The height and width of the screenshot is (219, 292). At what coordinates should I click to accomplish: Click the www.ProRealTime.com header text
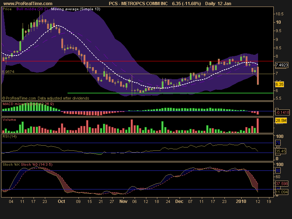(x=28, y=4)
